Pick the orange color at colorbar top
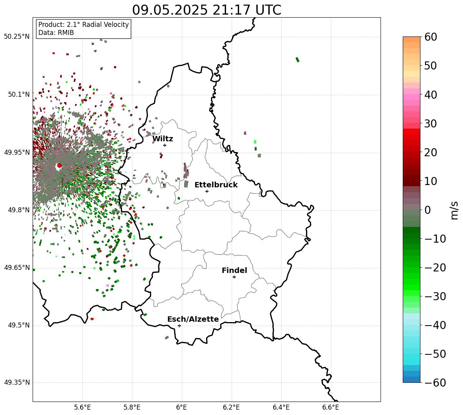463x415 pixels. pos(412,40)
